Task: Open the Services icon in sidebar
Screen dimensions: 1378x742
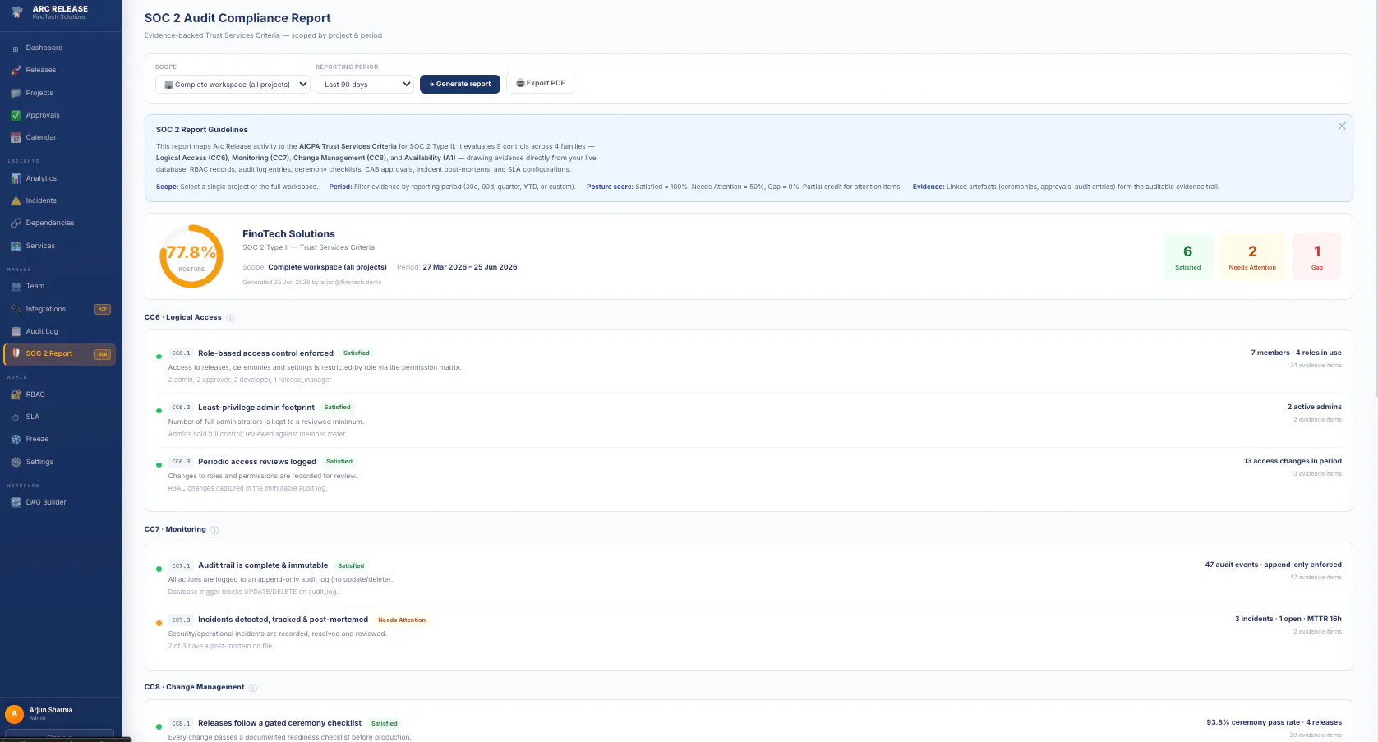Action: (16, 246)
